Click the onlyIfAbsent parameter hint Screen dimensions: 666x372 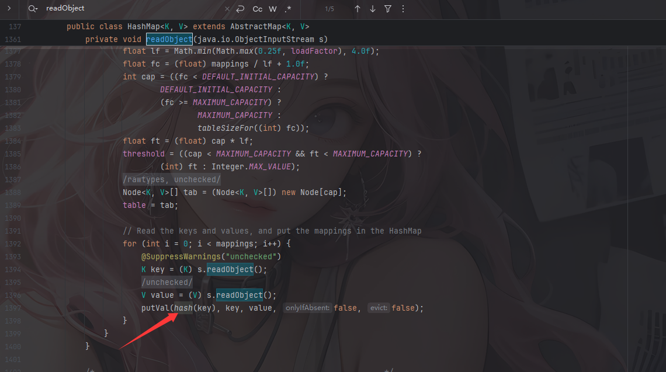(x=307, y=308)
